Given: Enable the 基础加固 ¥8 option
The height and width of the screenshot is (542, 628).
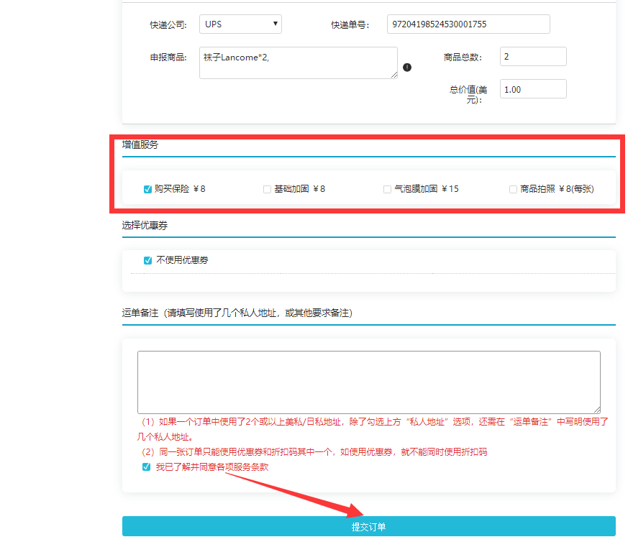Looking at the screenshot, I should (267, 190).
